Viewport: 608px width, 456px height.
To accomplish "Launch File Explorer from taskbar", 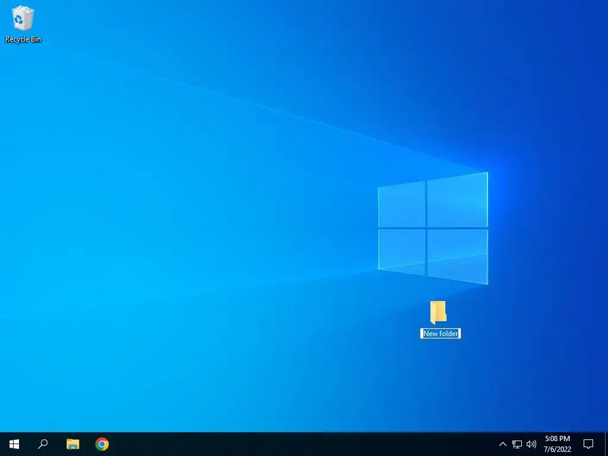I will click(x=72, y=444).
